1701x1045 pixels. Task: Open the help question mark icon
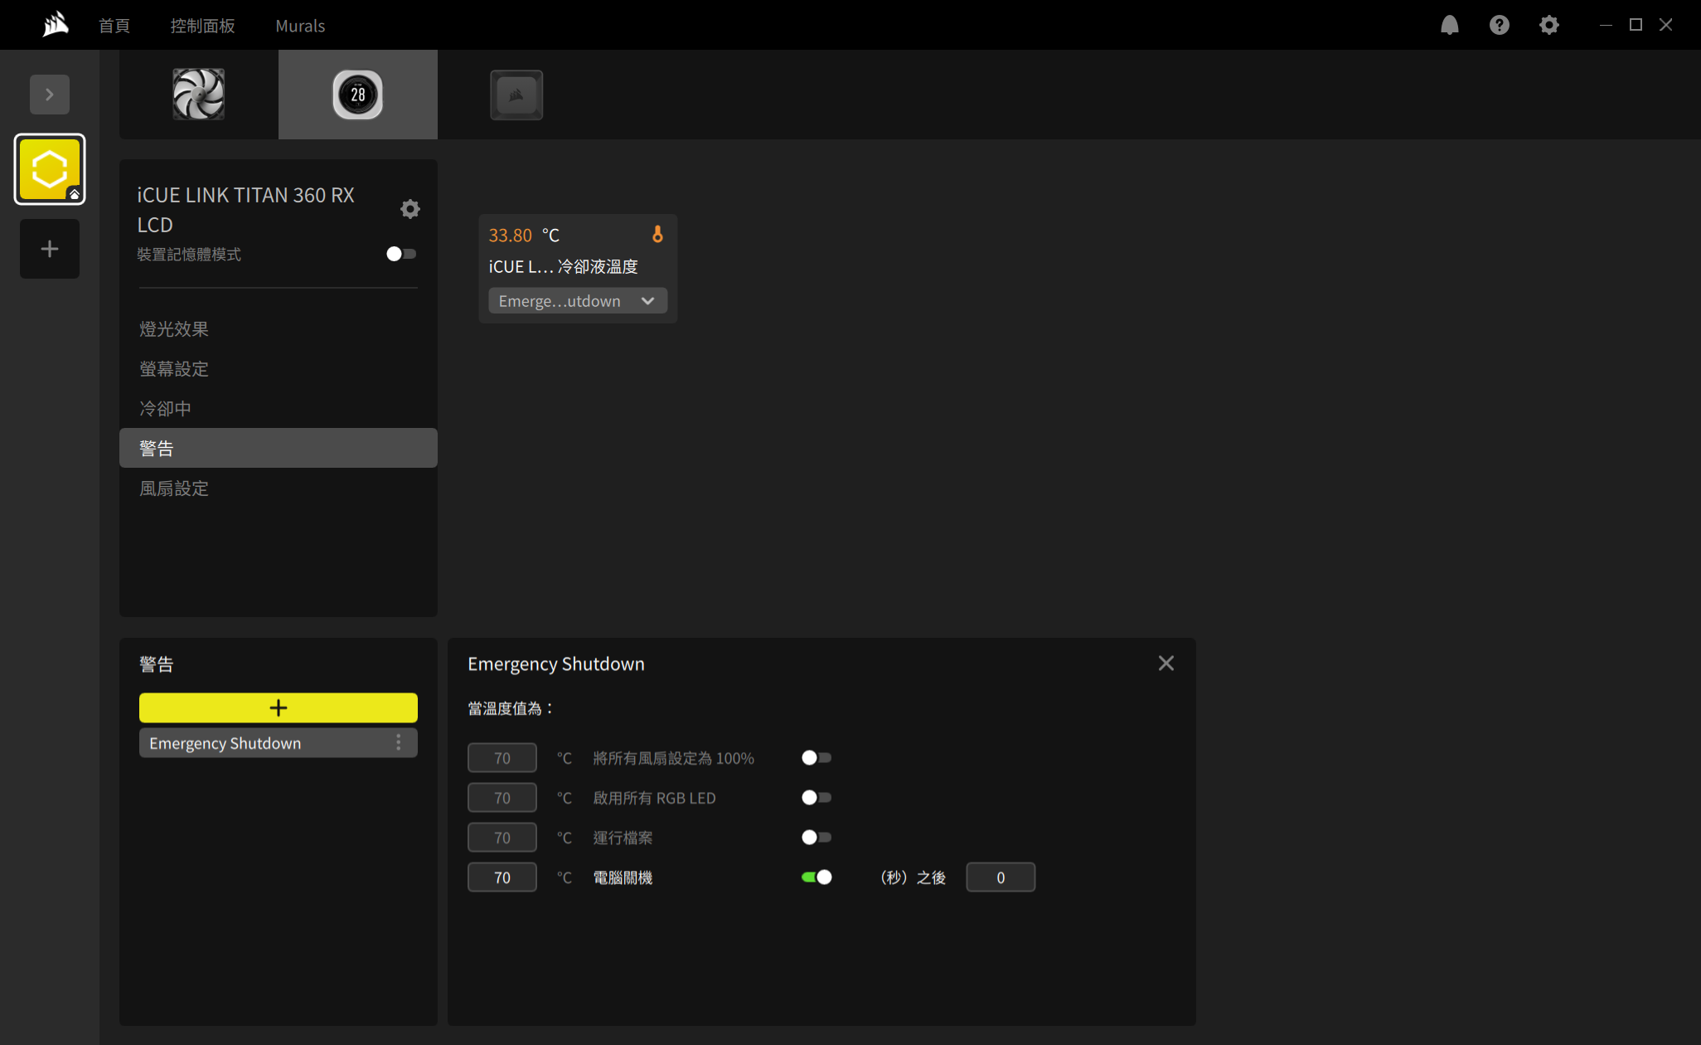(1499, 25)
